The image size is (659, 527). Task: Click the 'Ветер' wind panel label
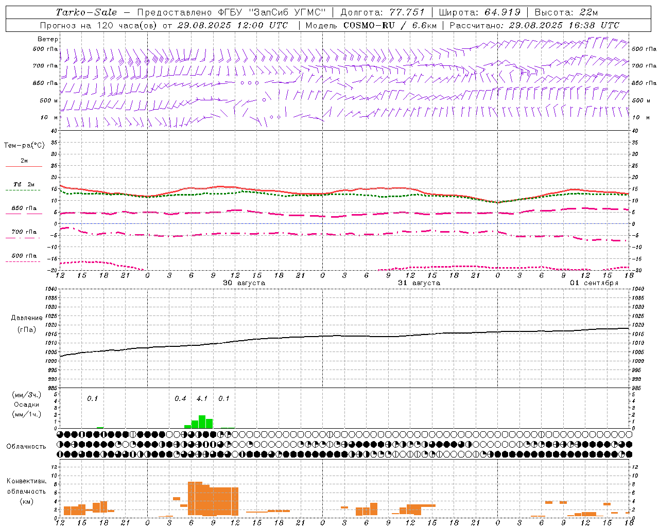coord(48,39)
